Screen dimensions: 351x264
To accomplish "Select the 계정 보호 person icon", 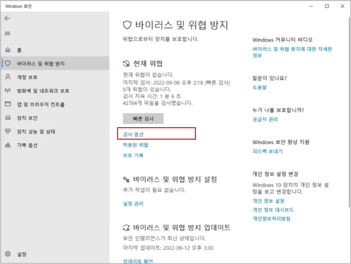I will pos(8,77).
